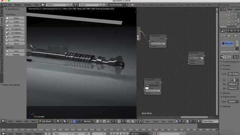Open the 3D viewport editor type selector
The width and height of the screenshot is (240, 135).
[4, 121]
